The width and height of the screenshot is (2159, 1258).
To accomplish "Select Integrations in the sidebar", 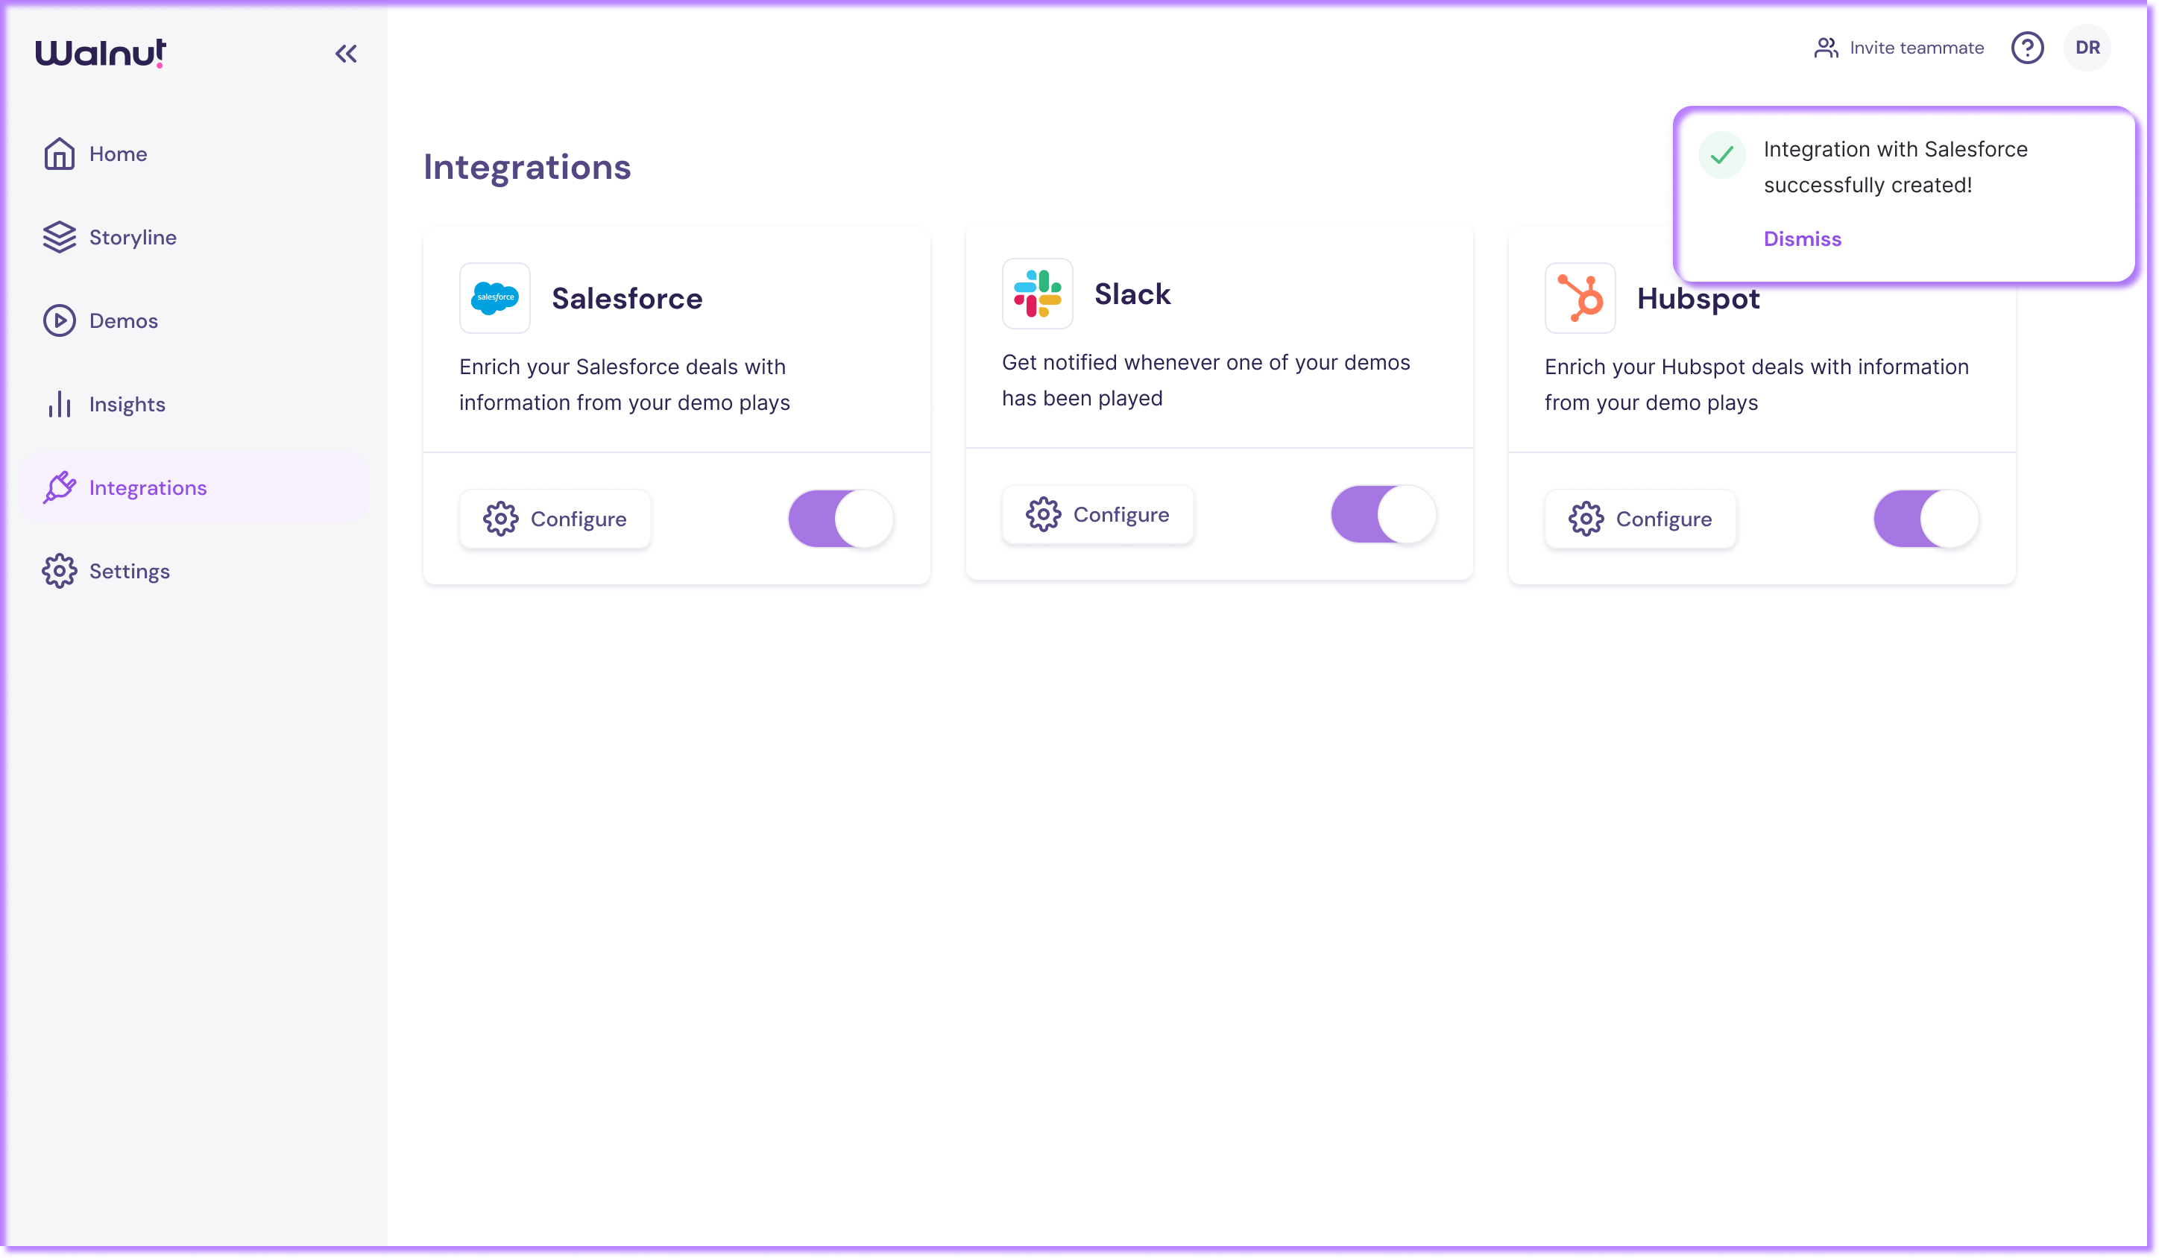I will coord(148,488).
